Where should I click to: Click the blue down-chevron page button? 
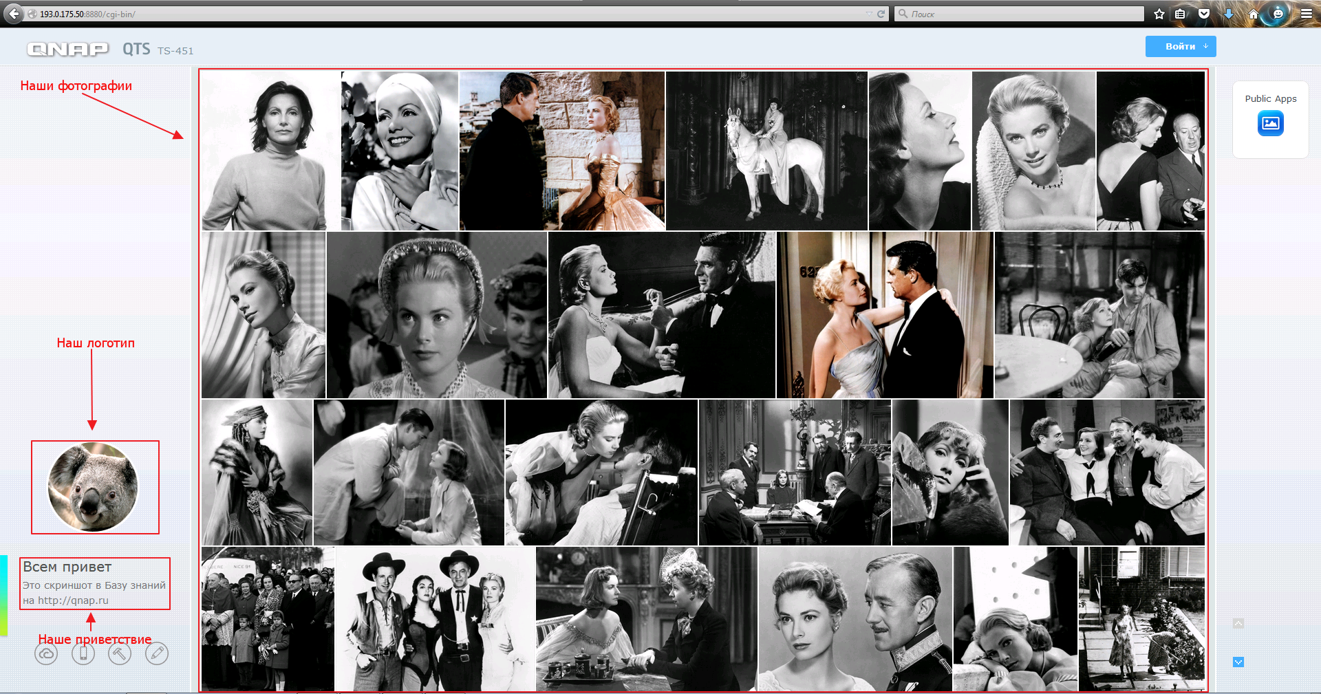click(x=1238, y=662)
